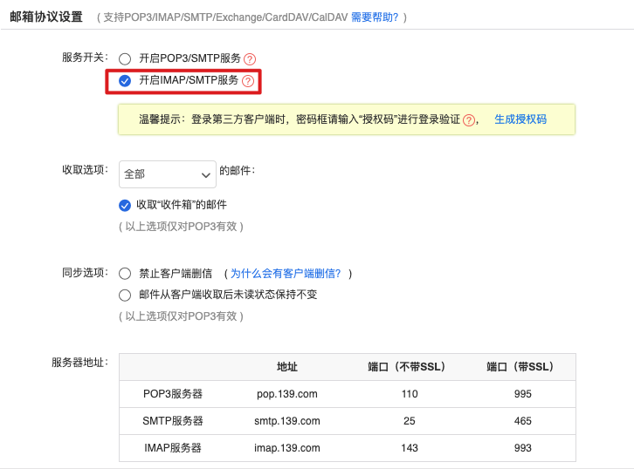Click the 生成授权码 link
Image resolution: width=634 pixels, height=469 pixels.
click(x=520, y=119)
